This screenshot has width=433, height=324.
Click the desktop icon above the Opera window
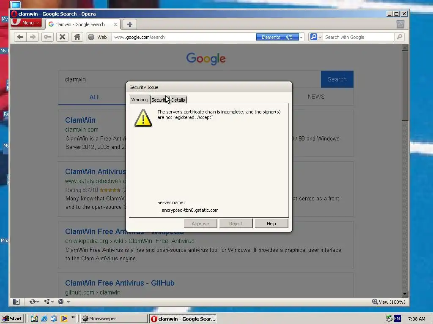click(x=15, y=4)
